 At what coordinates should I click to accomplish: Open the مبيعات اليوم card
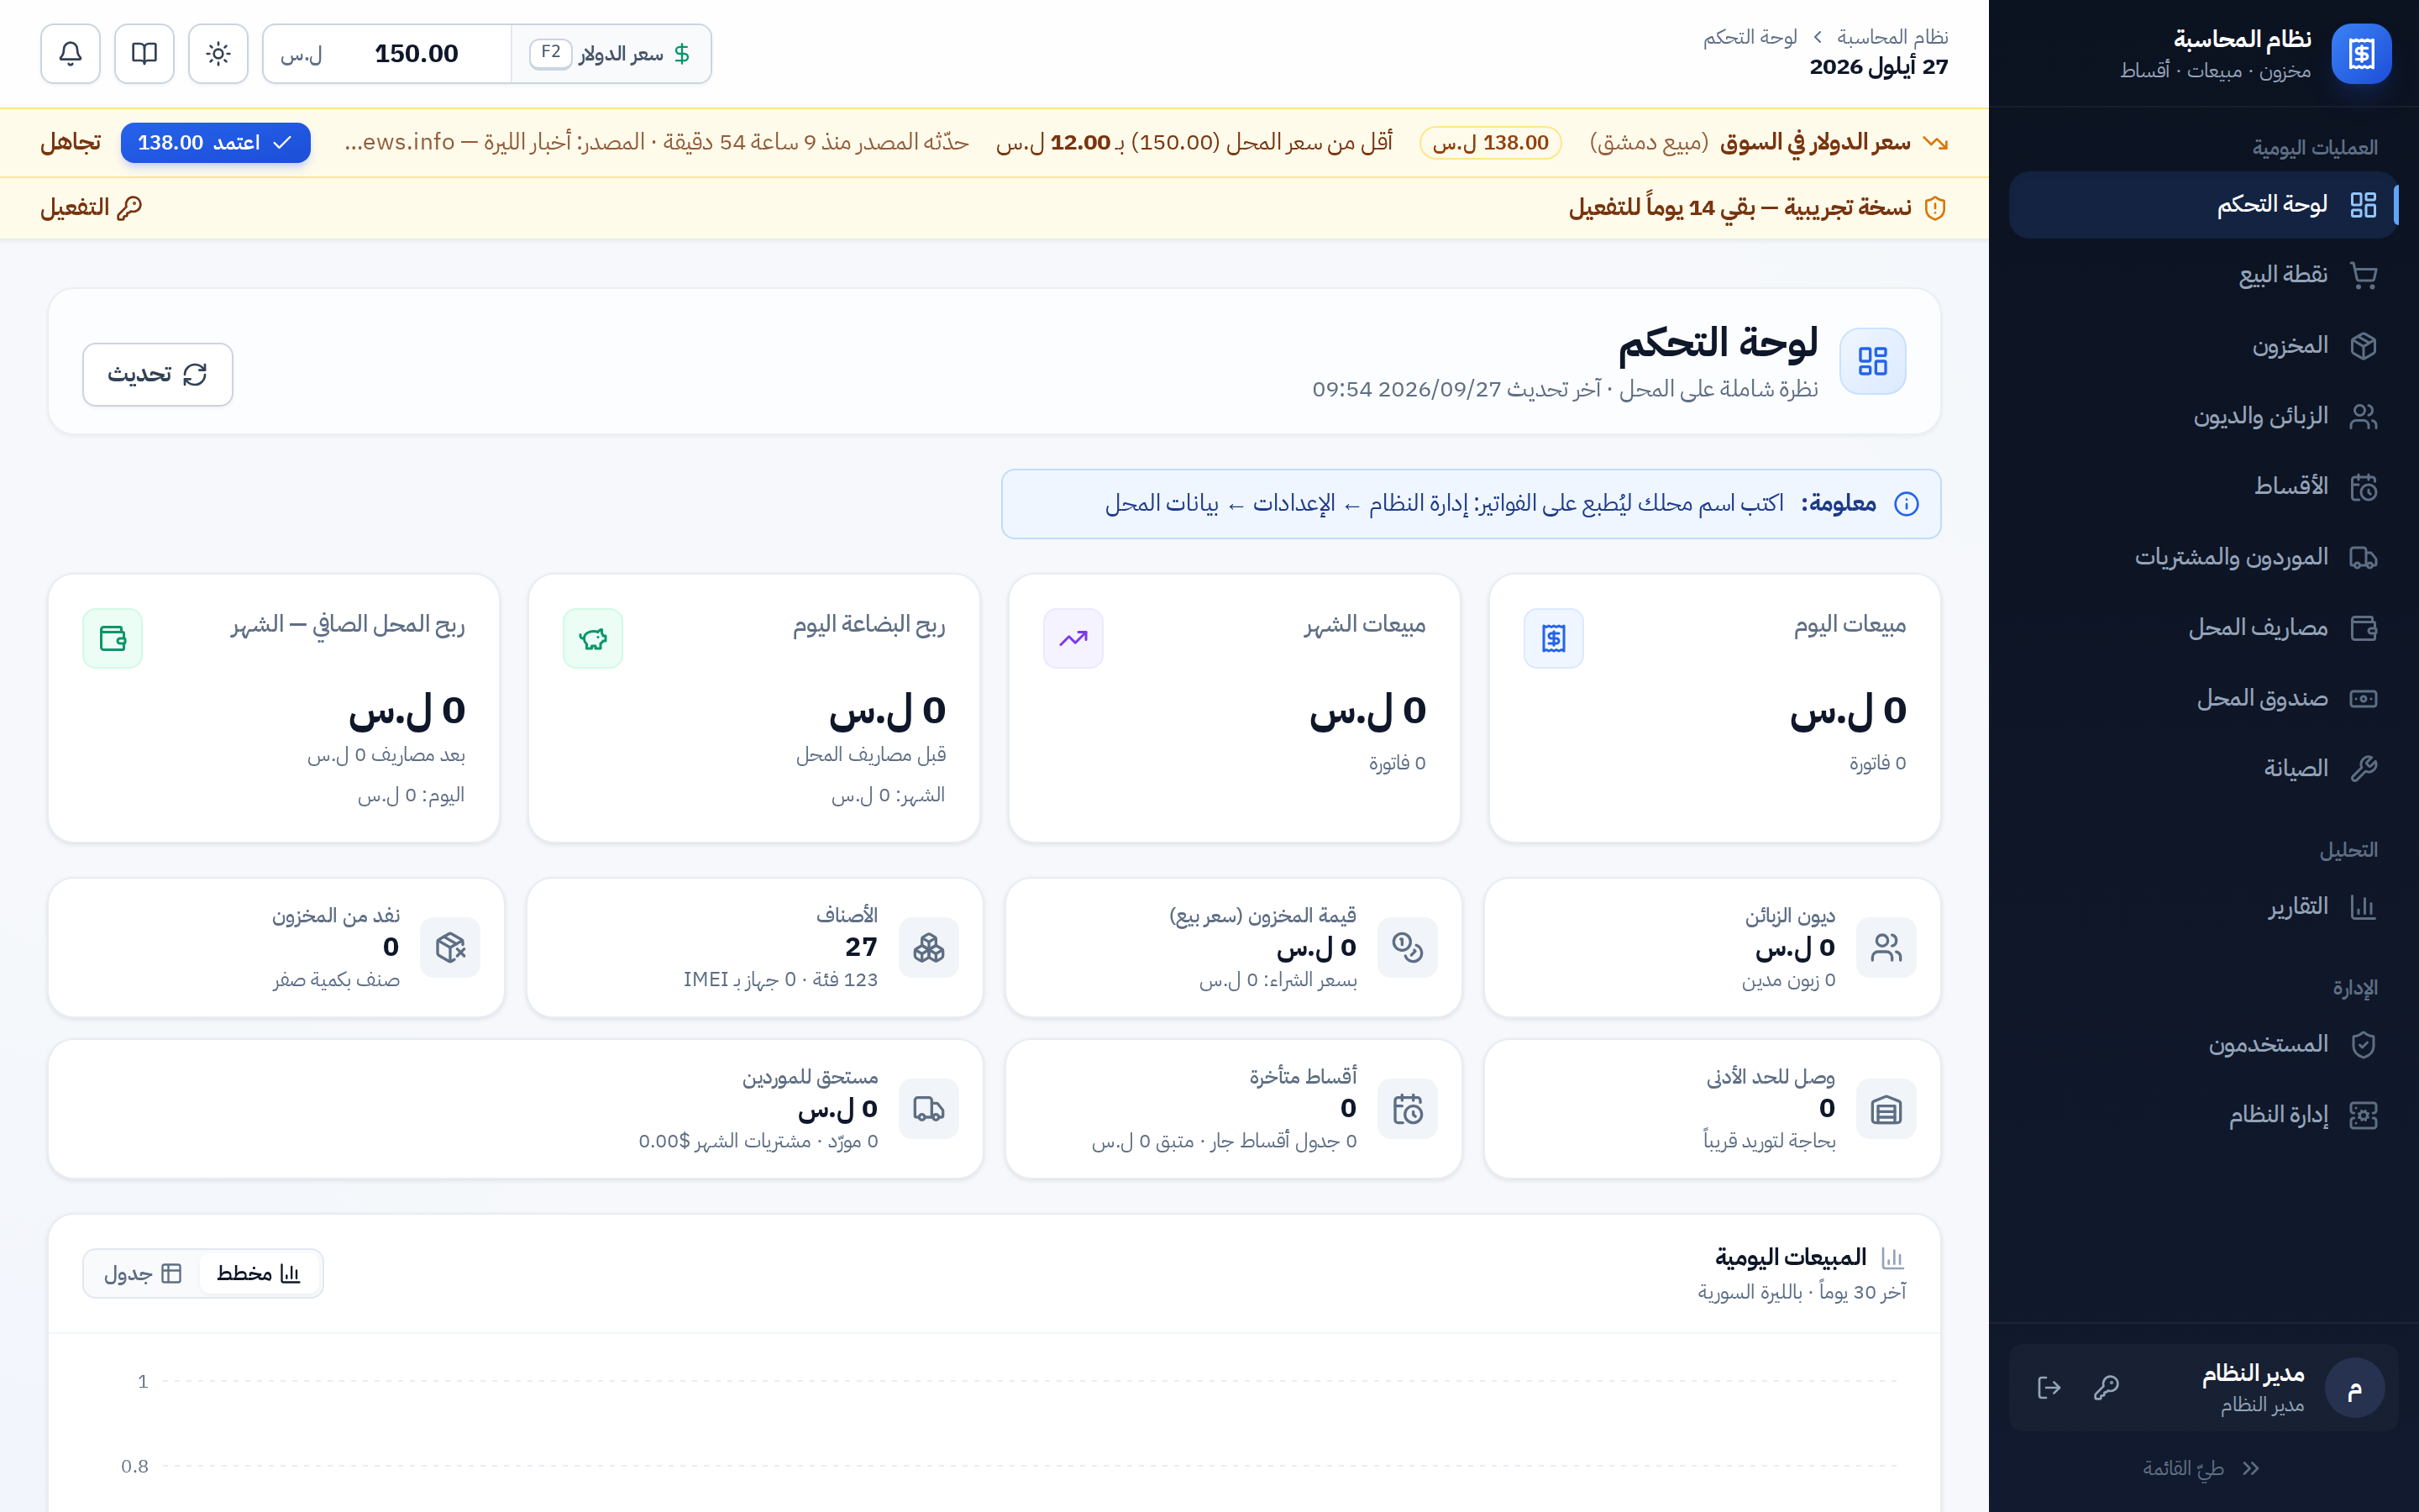[1714, 708]
